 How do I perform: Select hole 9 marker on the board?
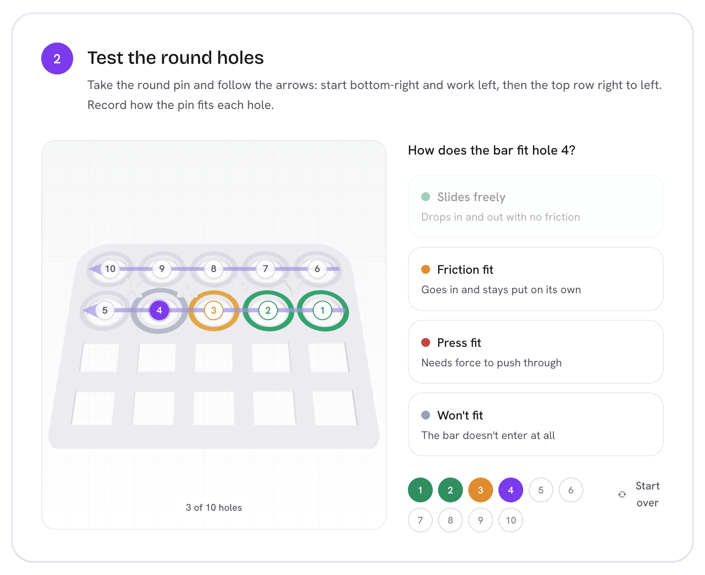click(x=162, y=269)
